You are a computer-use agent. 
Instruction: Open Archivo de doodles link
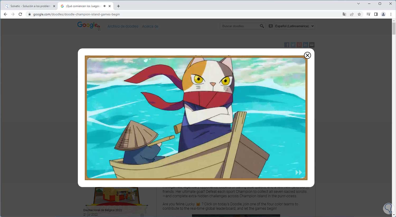[x=123, y=26]
